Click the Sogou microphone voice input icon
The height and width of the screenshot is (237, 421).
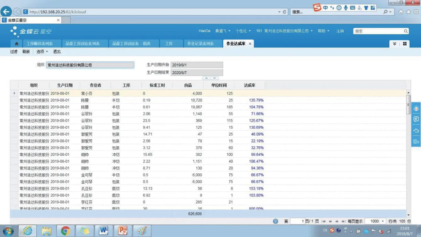[x=346, y=8]
